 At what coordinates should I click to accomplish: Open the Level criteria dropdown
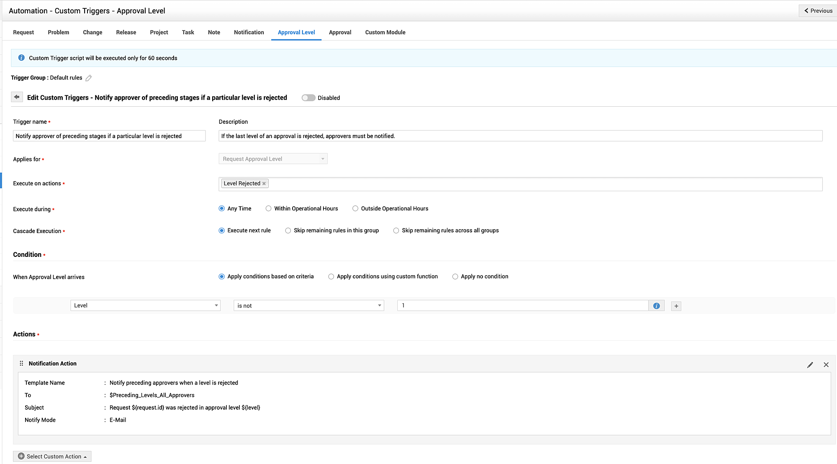coord(145,305)
